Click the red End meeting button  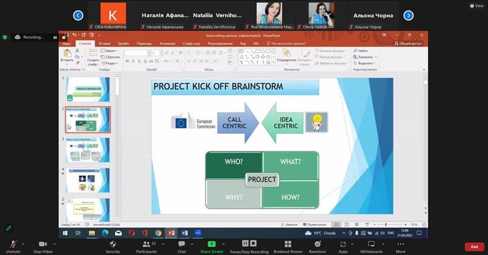474,246
